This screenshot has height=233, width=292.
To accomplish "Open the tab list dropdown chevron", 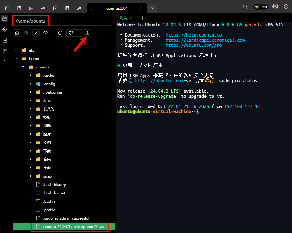I will coord(153,8).
